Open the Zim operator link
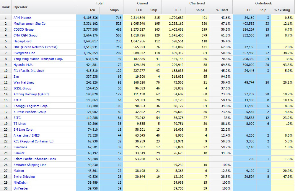The width and height of the screenshot is (295, 191). (x=16, y=77)
